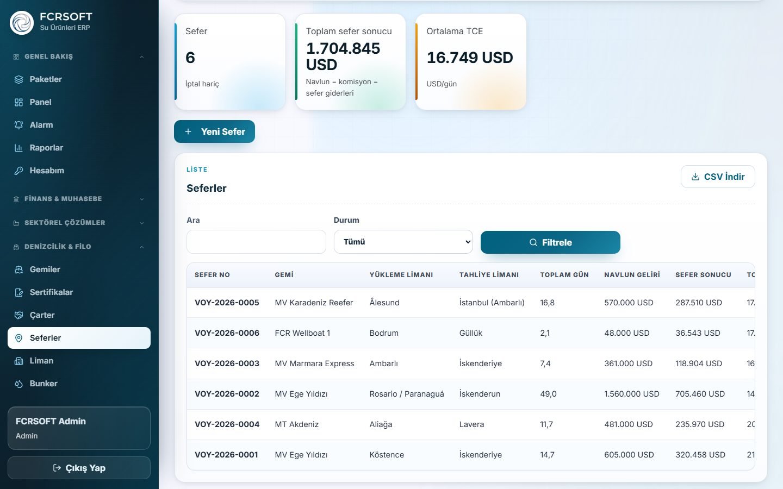Open Raporlar chart item
783x489 pixels.
[x=79, y=148]
